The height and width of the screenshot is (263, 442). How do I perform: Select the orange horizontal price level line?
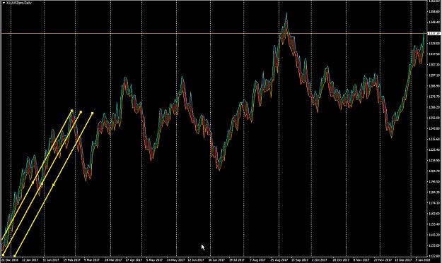tap(214, 33)
